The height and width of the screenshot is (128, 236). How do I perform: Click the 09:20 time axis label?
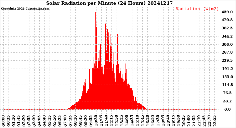(x=86, y=121)
